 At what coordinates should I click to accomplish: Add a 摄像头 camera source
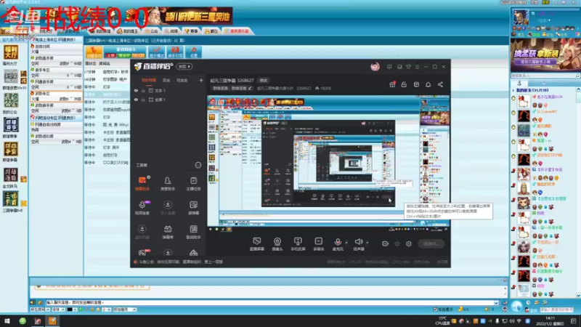pos(277,244)
